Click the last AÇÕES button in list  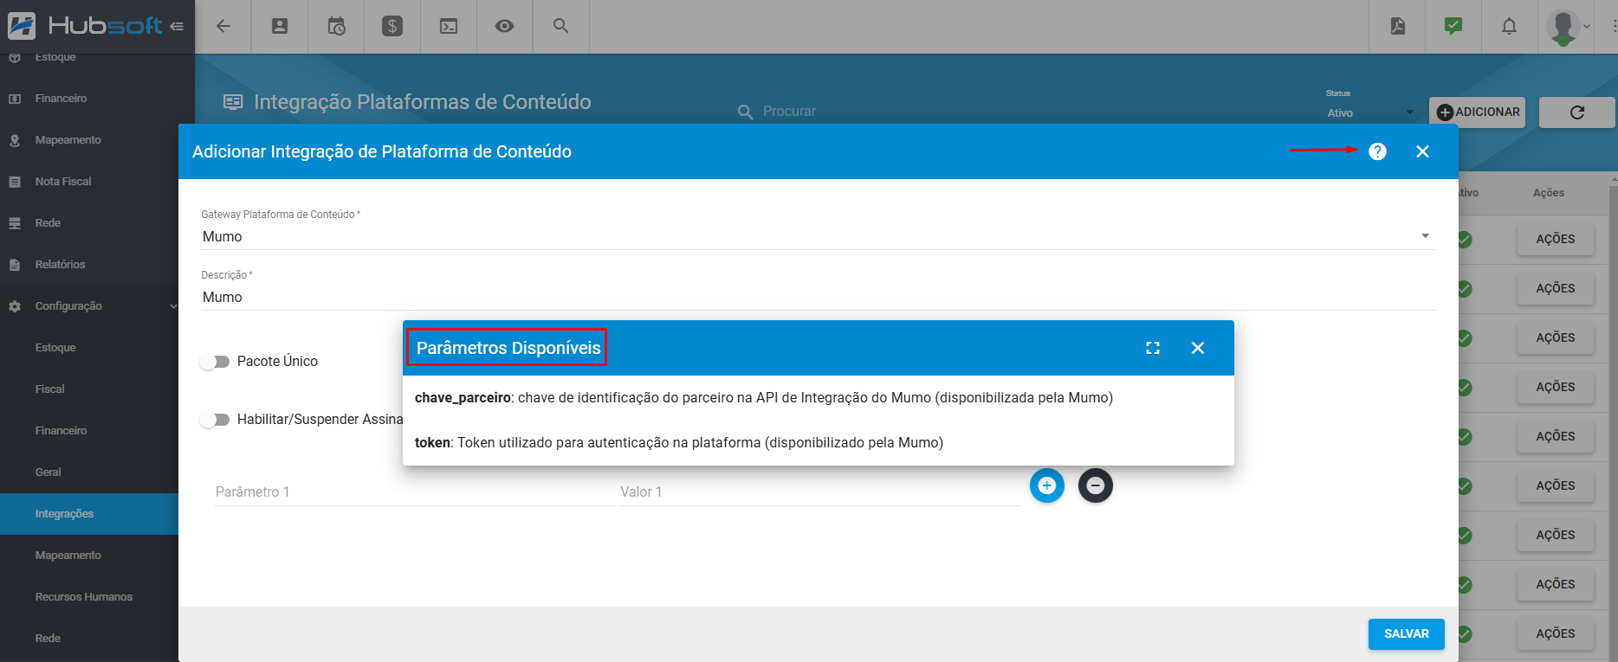1555,634
